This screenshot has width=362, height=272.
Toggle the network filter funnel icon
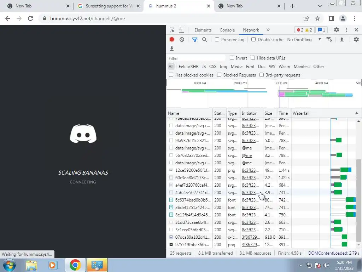195,40
